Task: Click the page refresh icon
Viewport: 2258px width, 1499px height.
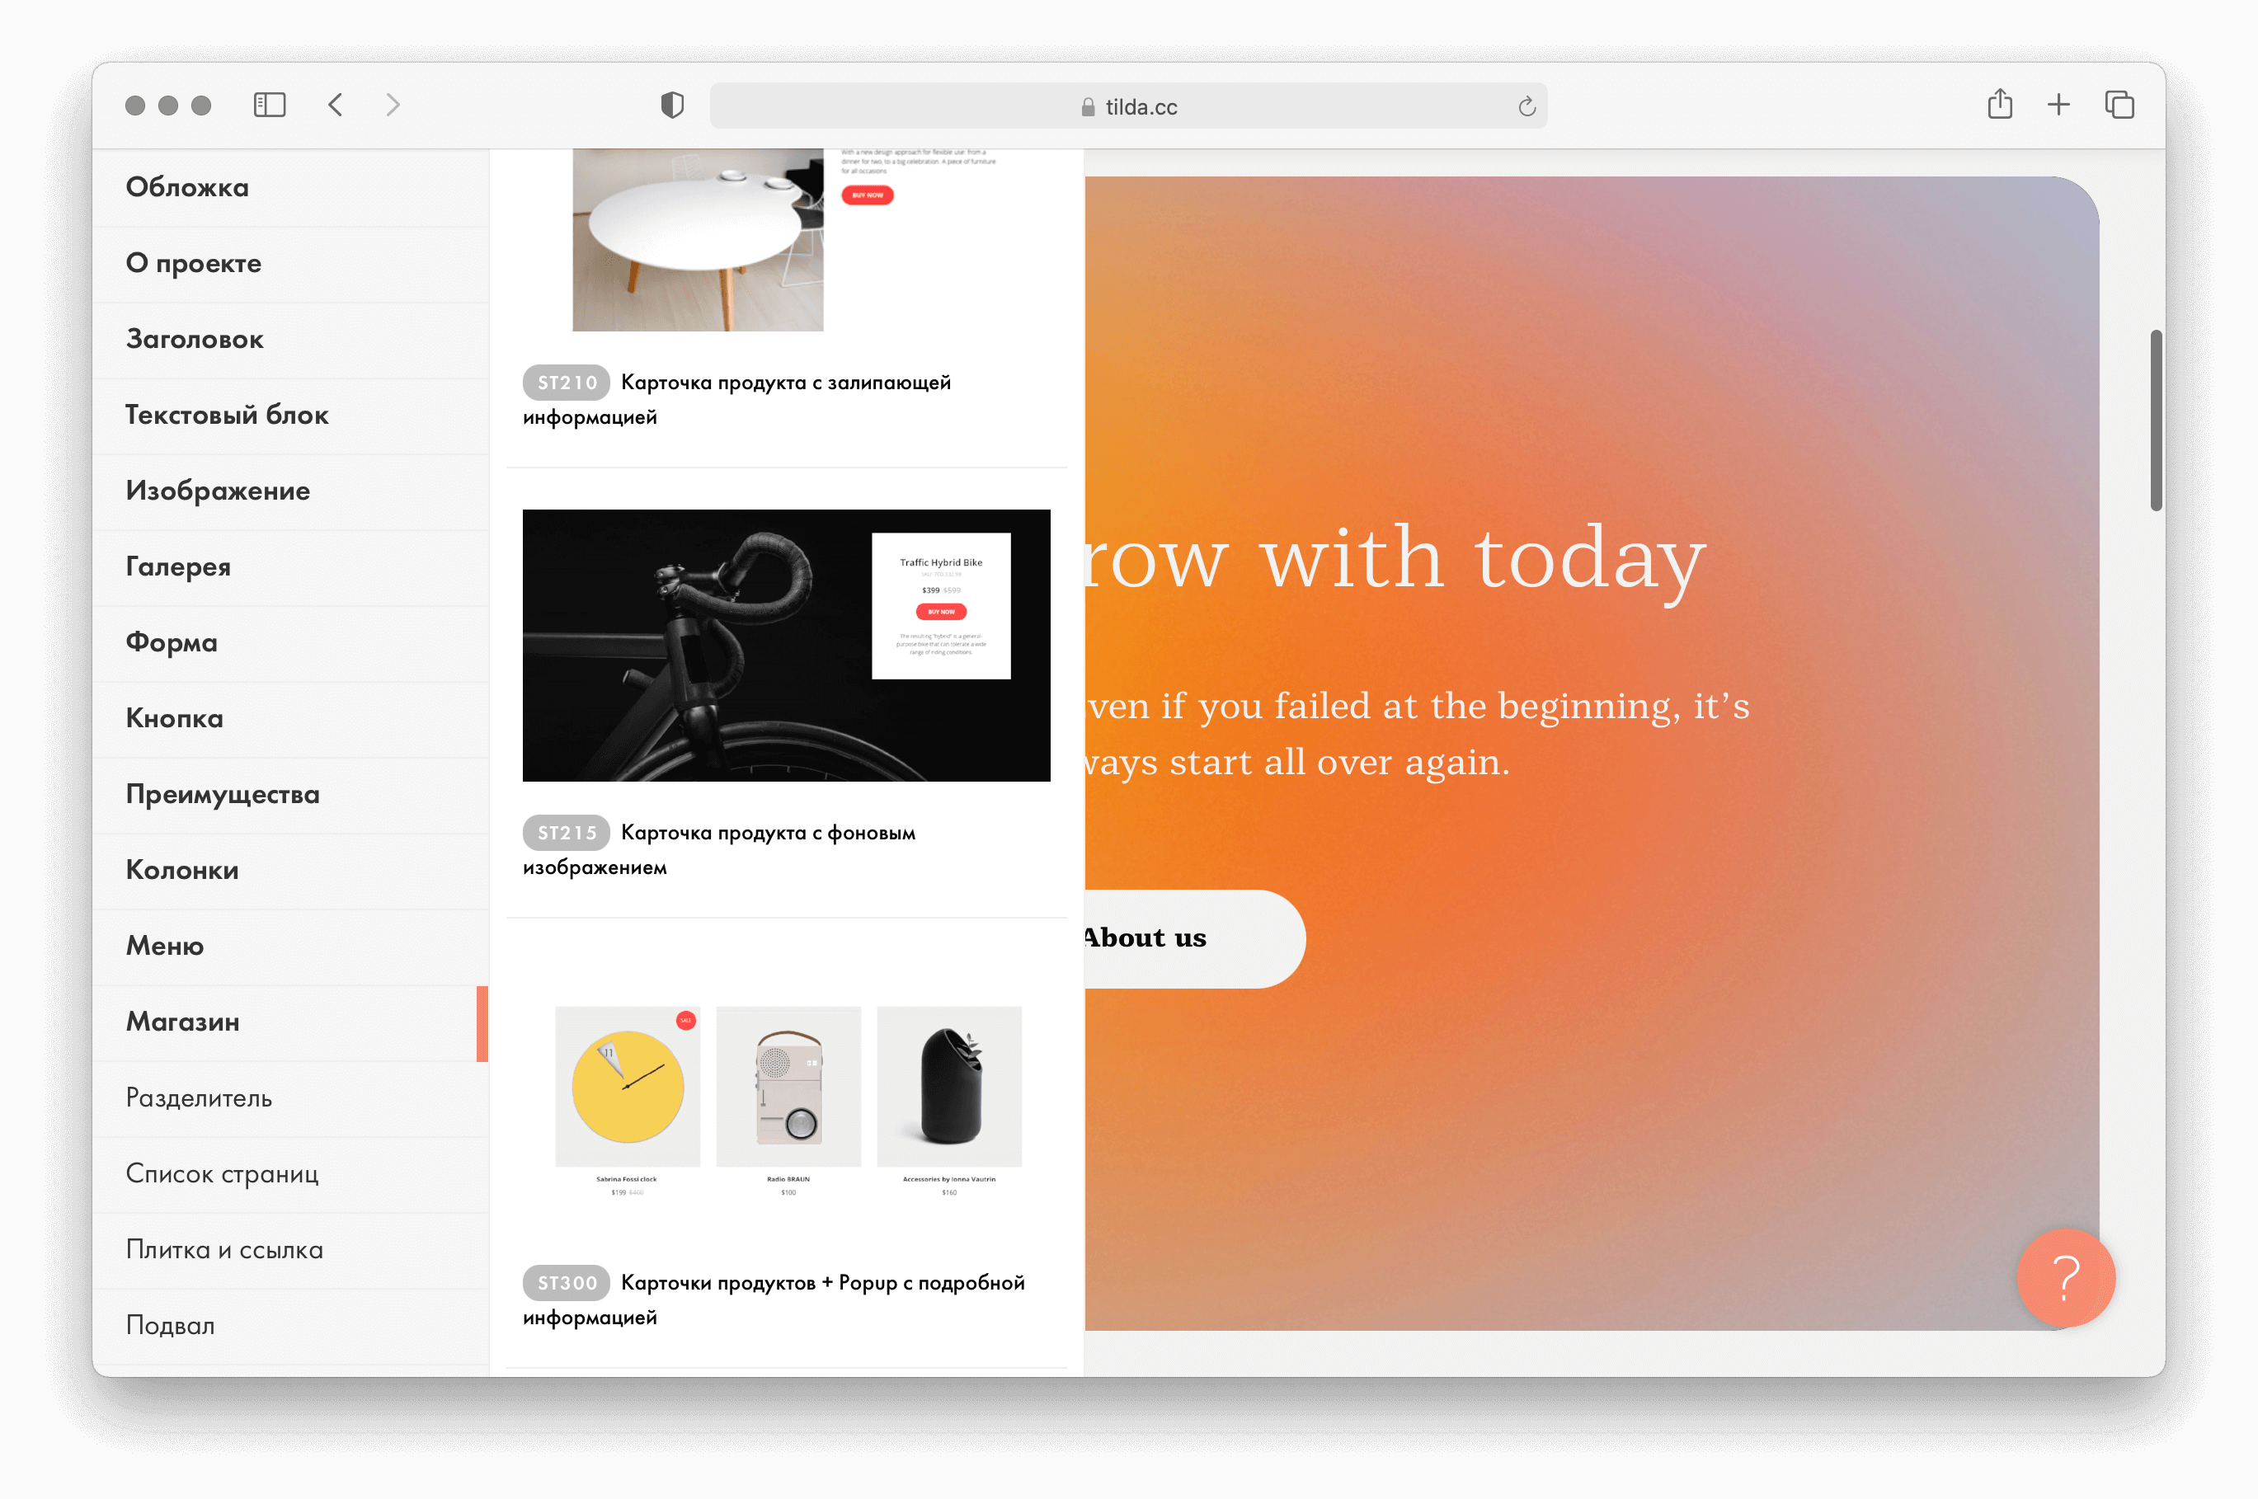Action: click(1526, 106)
